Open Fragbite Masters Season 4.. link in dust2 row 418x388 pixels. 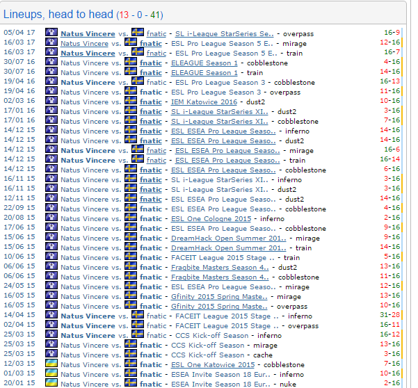tap(220, 267)
